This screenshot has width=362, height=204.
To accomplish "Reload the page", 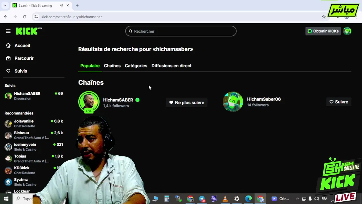I will [25, 17].
